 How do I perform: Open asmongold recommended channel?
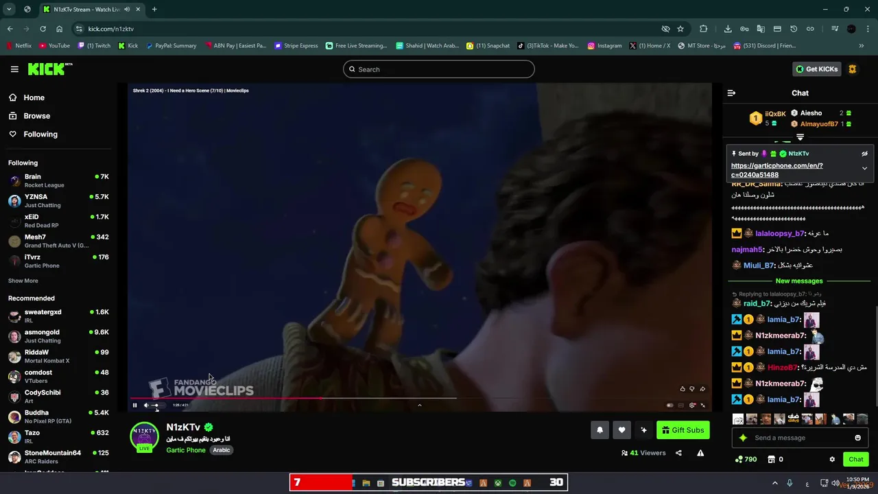coord(58,336)
